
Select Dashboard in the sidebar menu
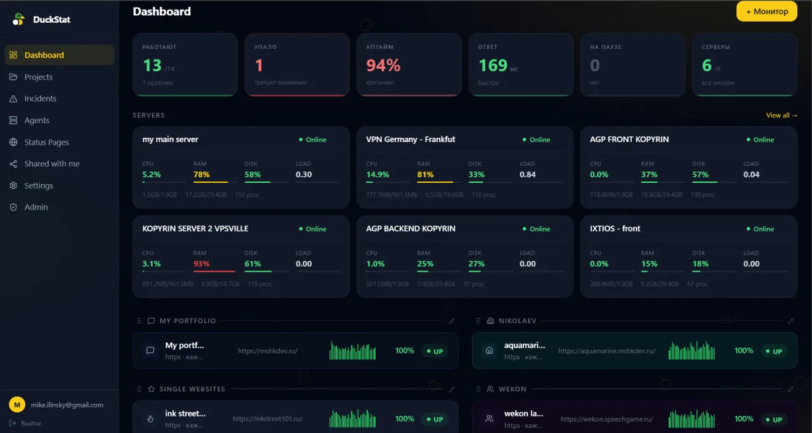pyautogui.click(x=44, y=55)
